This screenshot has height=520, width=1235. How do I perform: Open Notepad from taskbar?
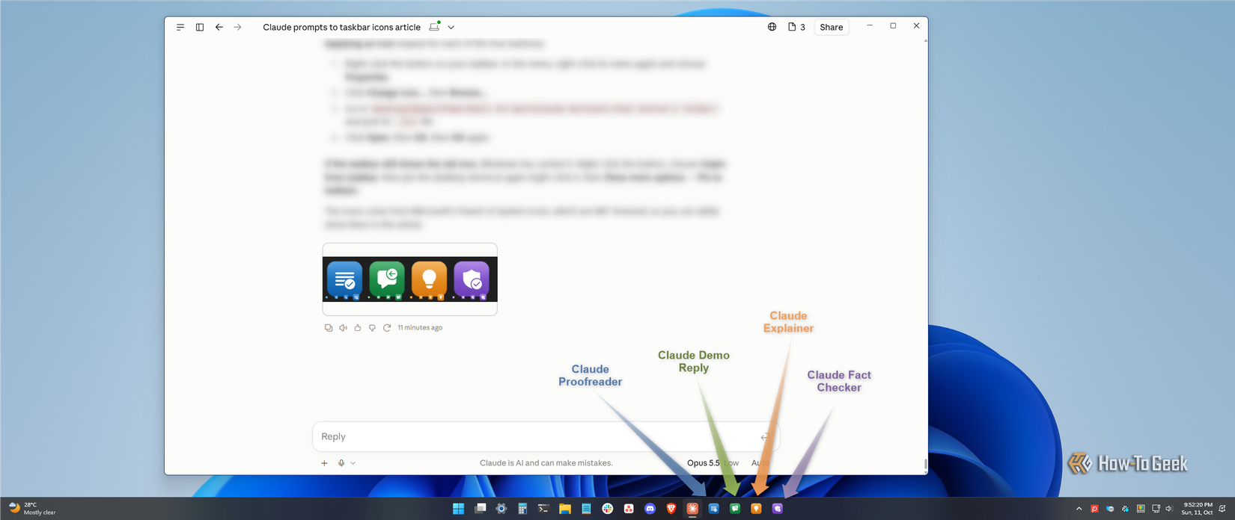pyautogui.click(x=586, y=509)
